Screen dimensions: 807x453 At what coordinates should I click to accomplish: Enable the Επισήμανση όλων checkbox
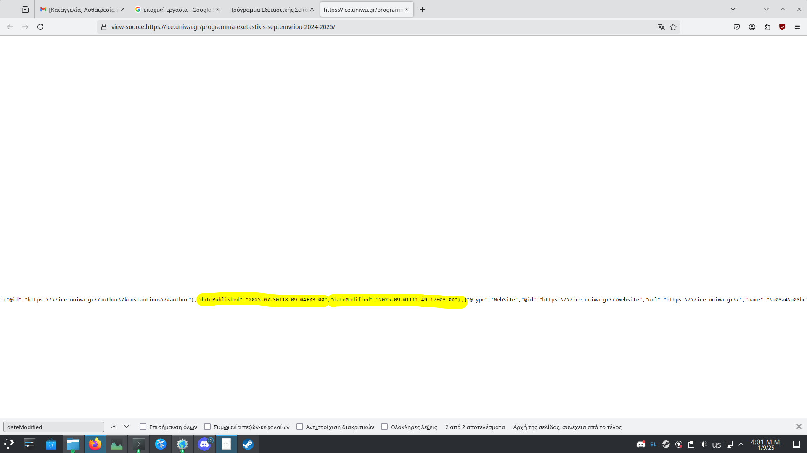(143, 427)
